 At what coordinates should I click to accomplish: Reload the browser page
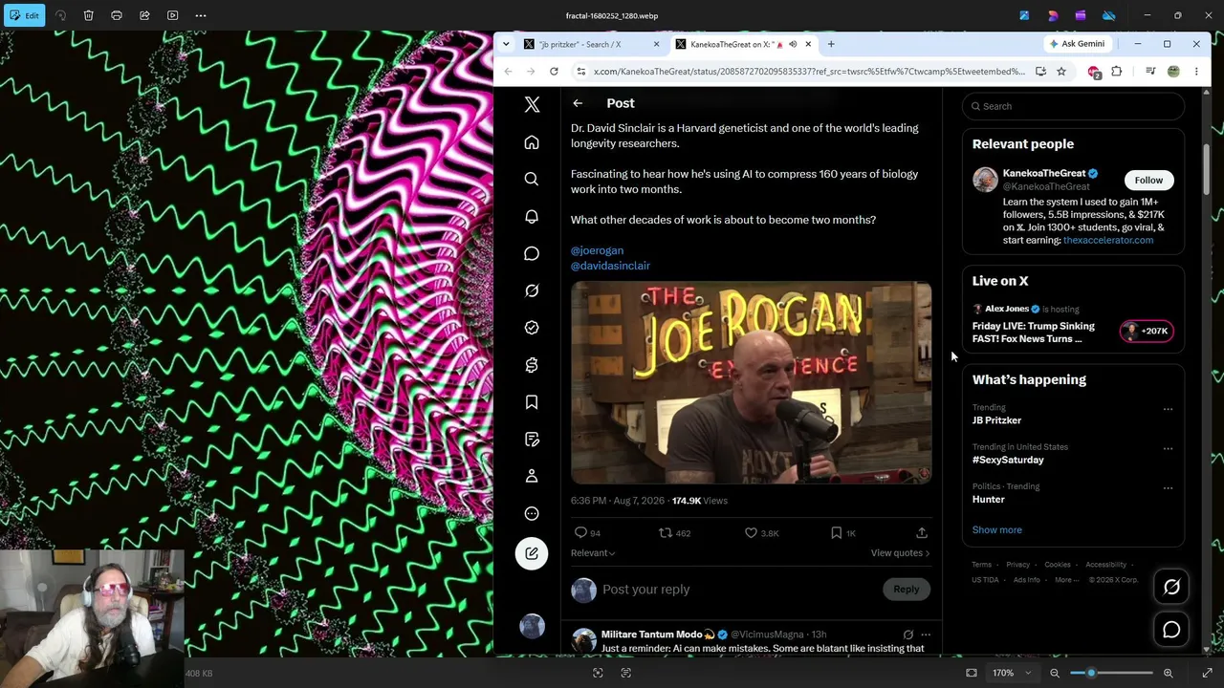[x=554, y=72]
